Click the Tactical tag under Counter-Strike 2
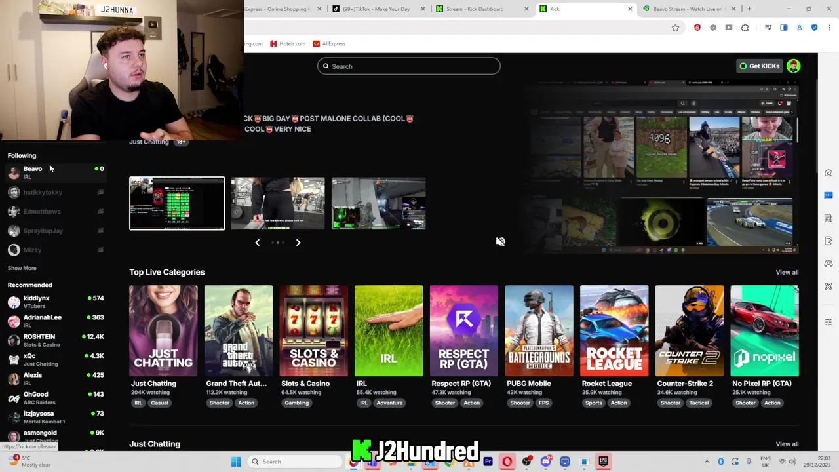Viewport: 839px width, 472px height. [699, 403]
